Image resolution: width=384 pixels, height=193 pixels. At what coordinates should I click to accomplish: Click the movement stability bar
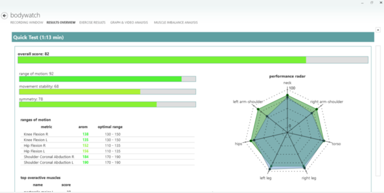tap(108, 92)
